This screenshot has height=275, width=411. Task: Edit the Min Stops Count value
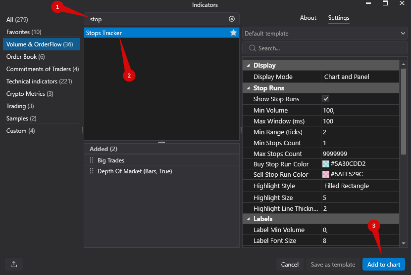coord(360,143)
